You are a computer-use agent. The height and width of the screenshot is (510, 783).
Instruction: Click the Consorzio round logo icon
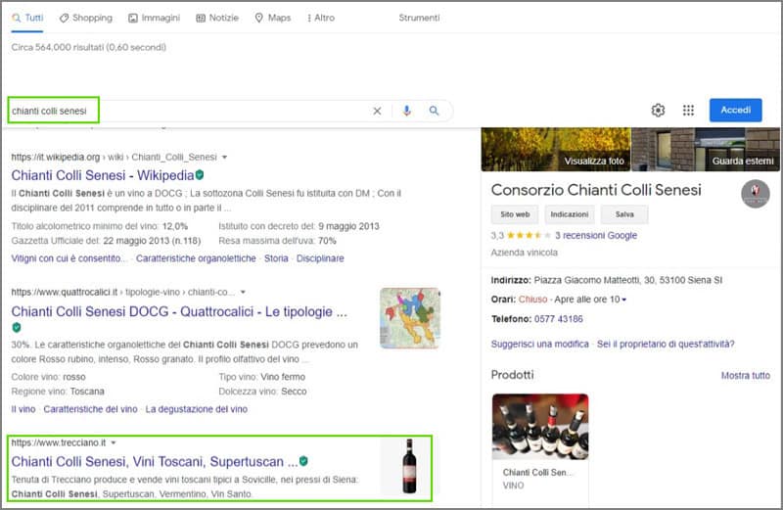click(756, 193)
